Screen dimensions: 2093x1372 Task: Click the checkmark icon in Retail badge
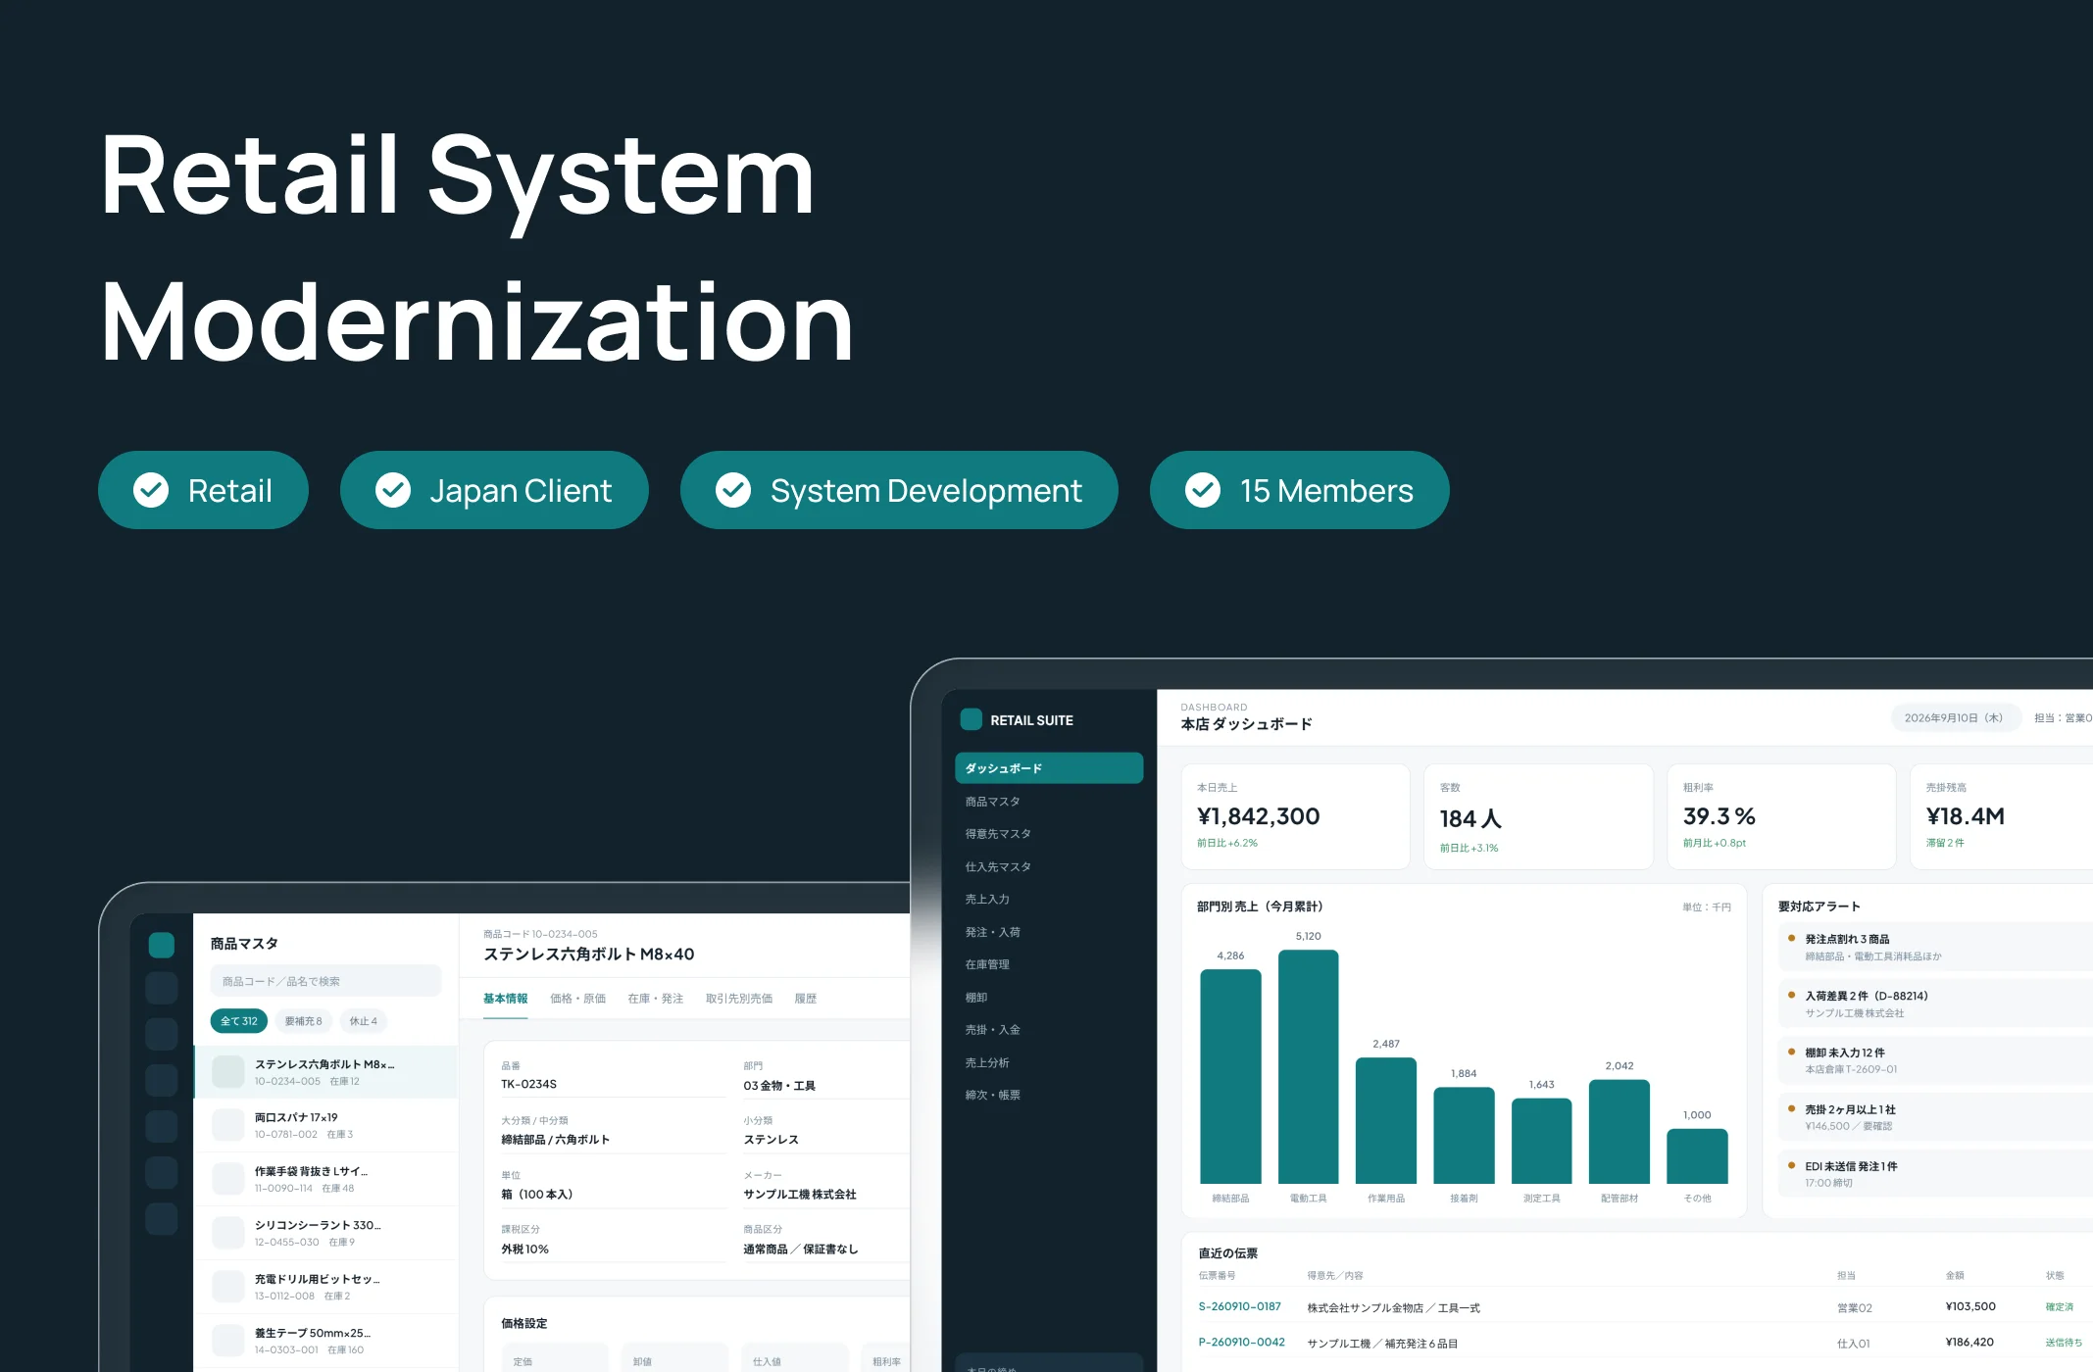click(x=151, y=490)
